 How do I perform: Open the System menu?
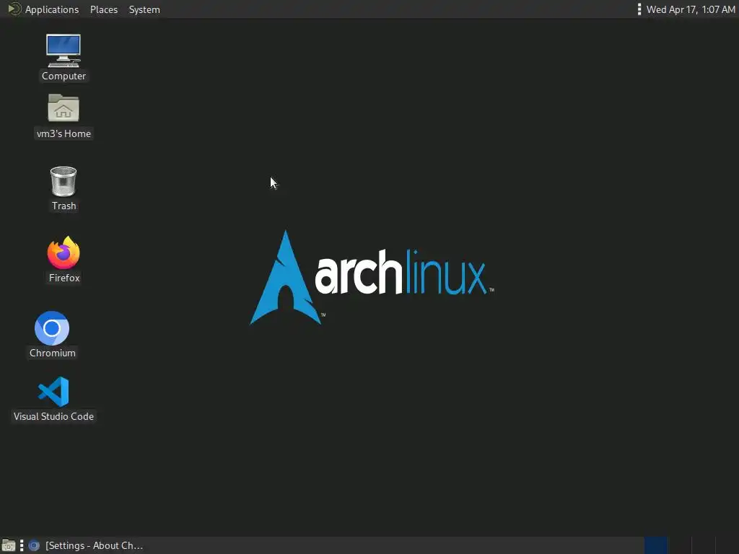tap(144, 9)
